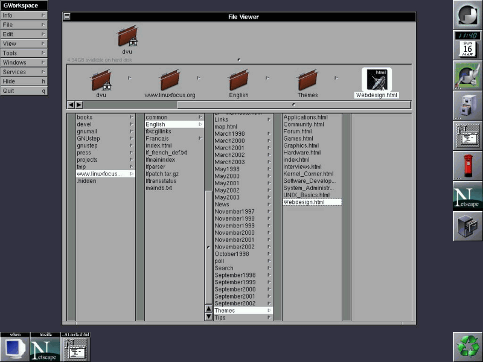Open the Tools menu
This screenshot has height=362, width=483.
24,53
